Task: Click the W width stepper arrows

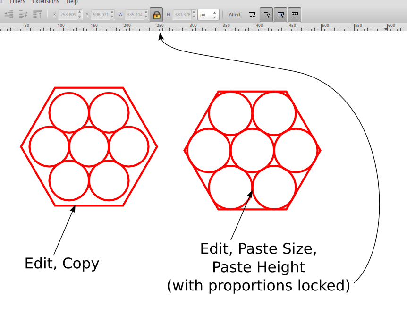Action: [145, 15]
